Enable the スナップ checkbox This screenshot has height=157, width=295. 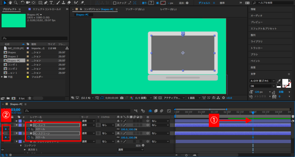pyautogui.click(x=115, y=3)
